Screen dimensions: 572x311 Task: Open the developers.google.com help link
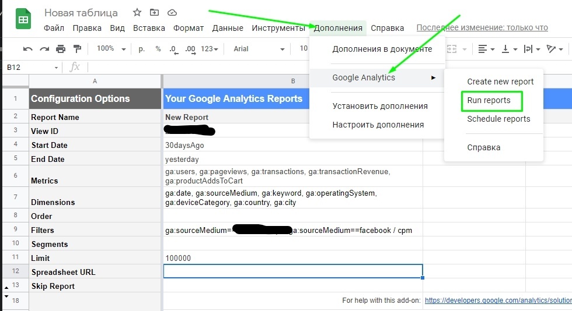[498, 300]
